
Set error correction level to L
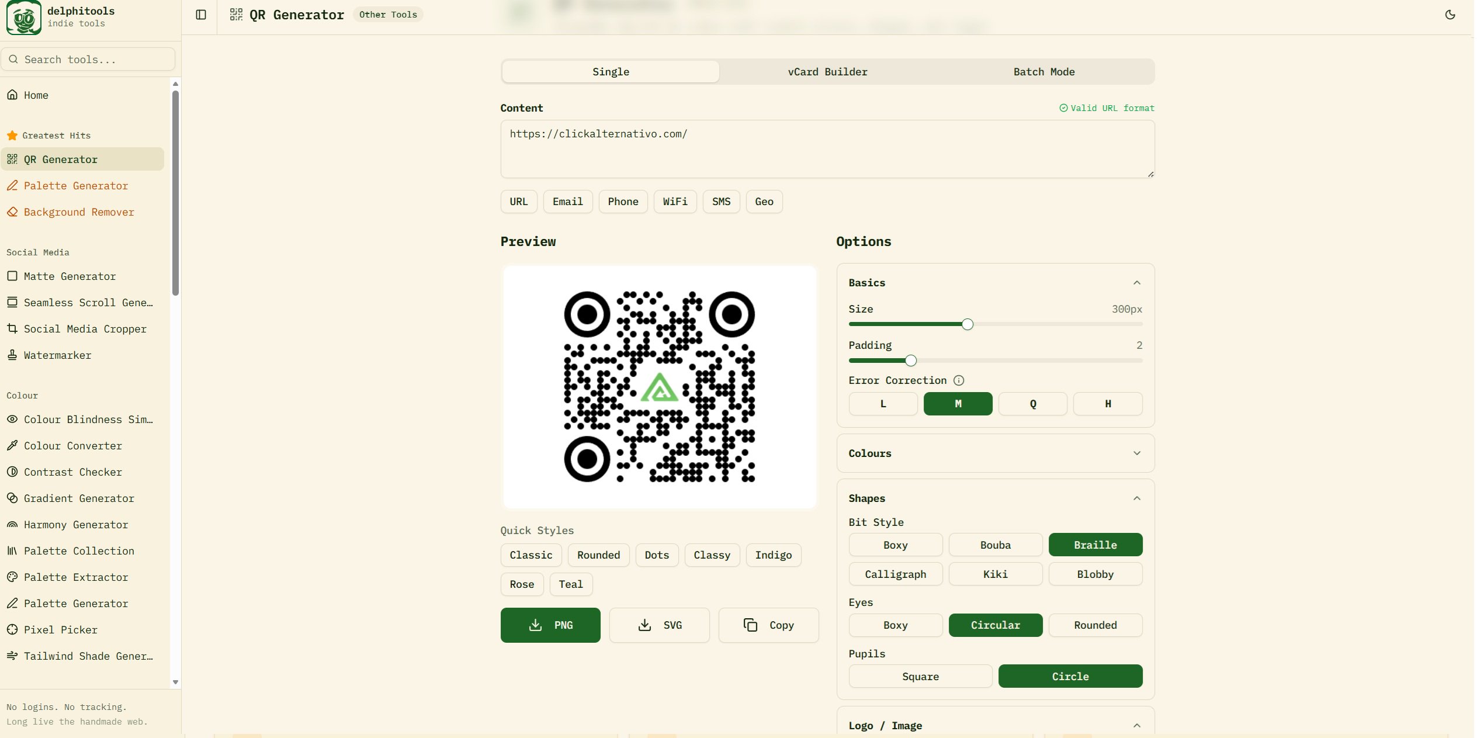pyautogui.click(x=883, y=404)
